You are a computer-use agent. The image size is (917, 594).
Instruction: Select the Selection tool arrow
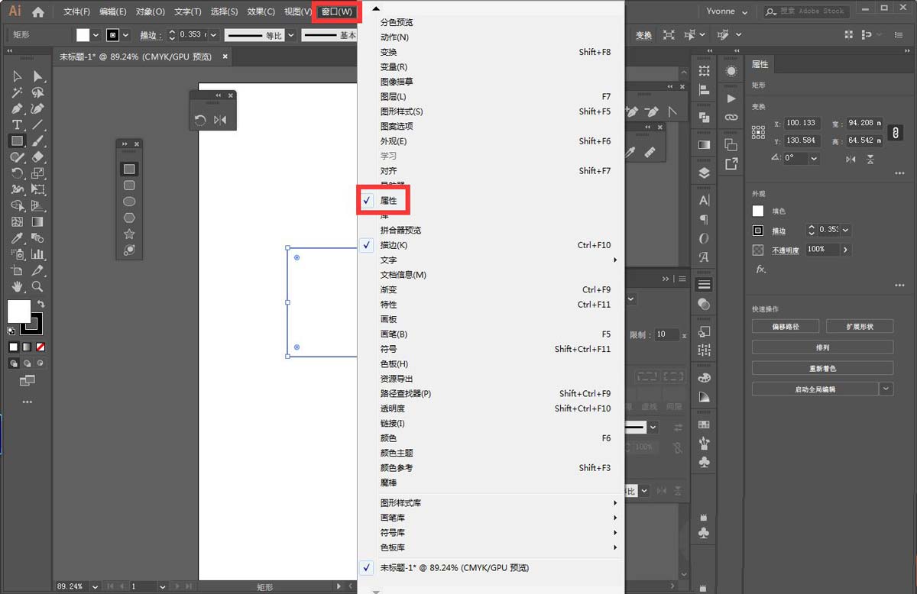17,76
